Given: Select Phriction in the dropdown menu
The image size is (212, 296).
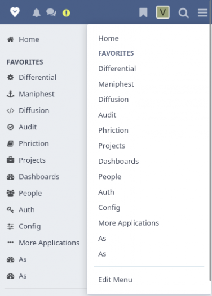Looking at the screenshot, I should (113, 131).
